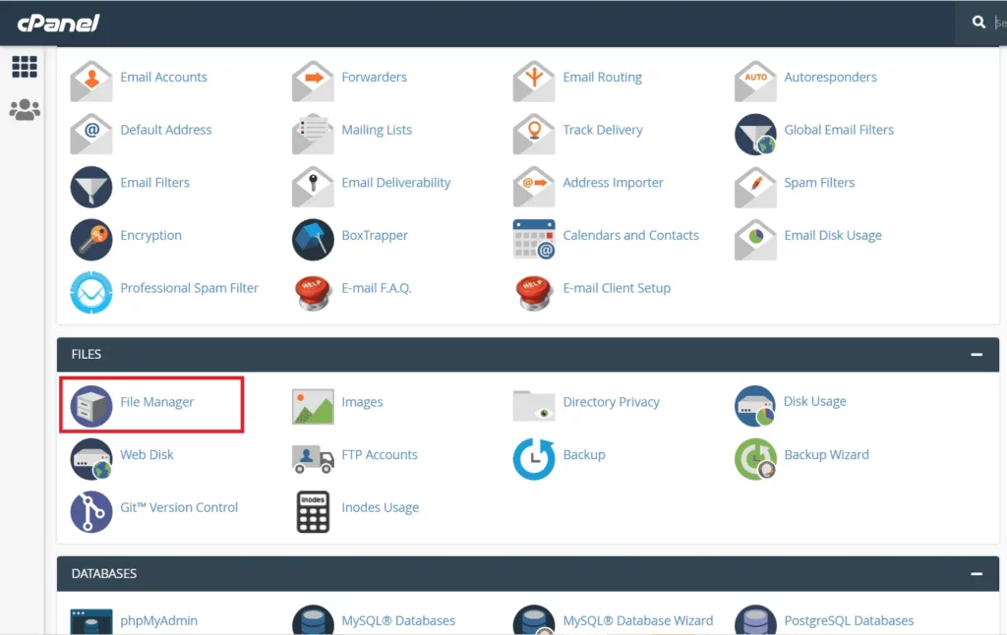Collapse the FILES section

click(977, 355)
